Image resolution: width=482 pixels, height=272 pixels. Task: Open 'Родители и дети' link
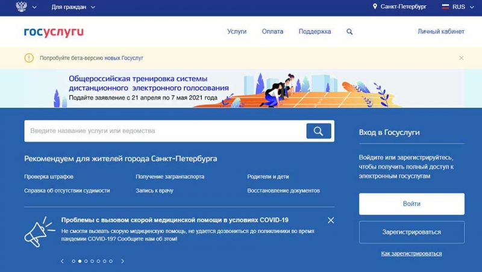pos(268,176)
